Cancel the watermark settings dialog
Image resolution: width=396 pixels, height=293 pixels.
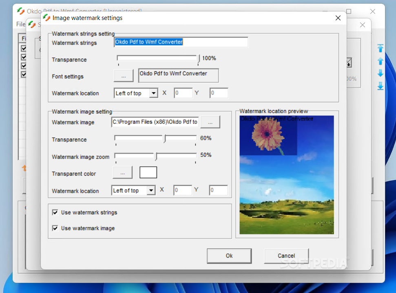pyautogui.click(x=286, y=256)
